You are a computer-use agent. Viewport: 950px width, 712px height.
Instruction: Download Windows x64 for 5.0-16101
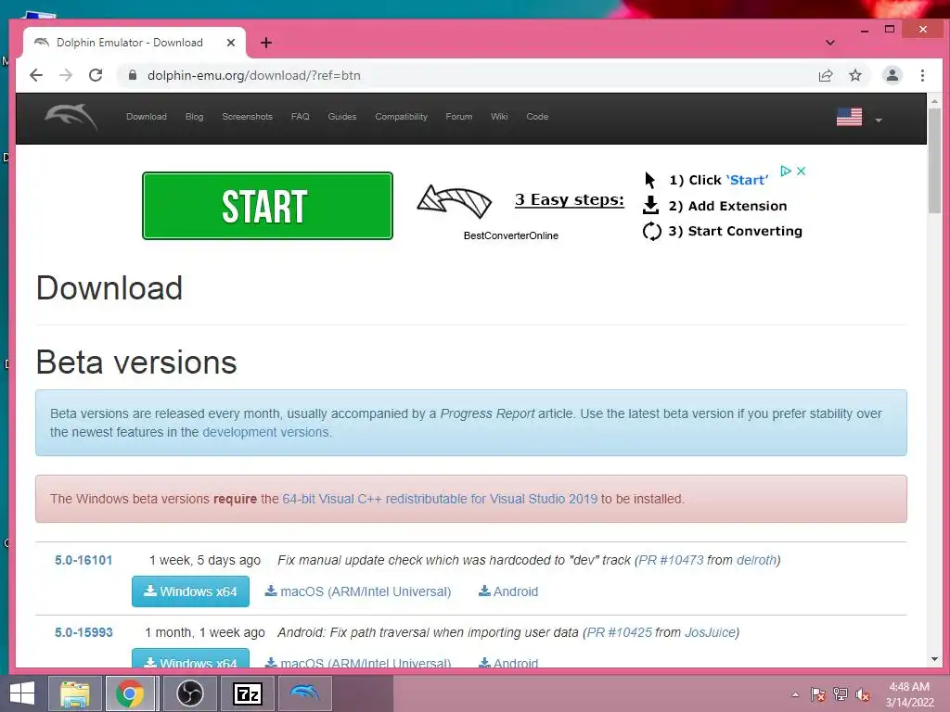(x=190, y=591)
